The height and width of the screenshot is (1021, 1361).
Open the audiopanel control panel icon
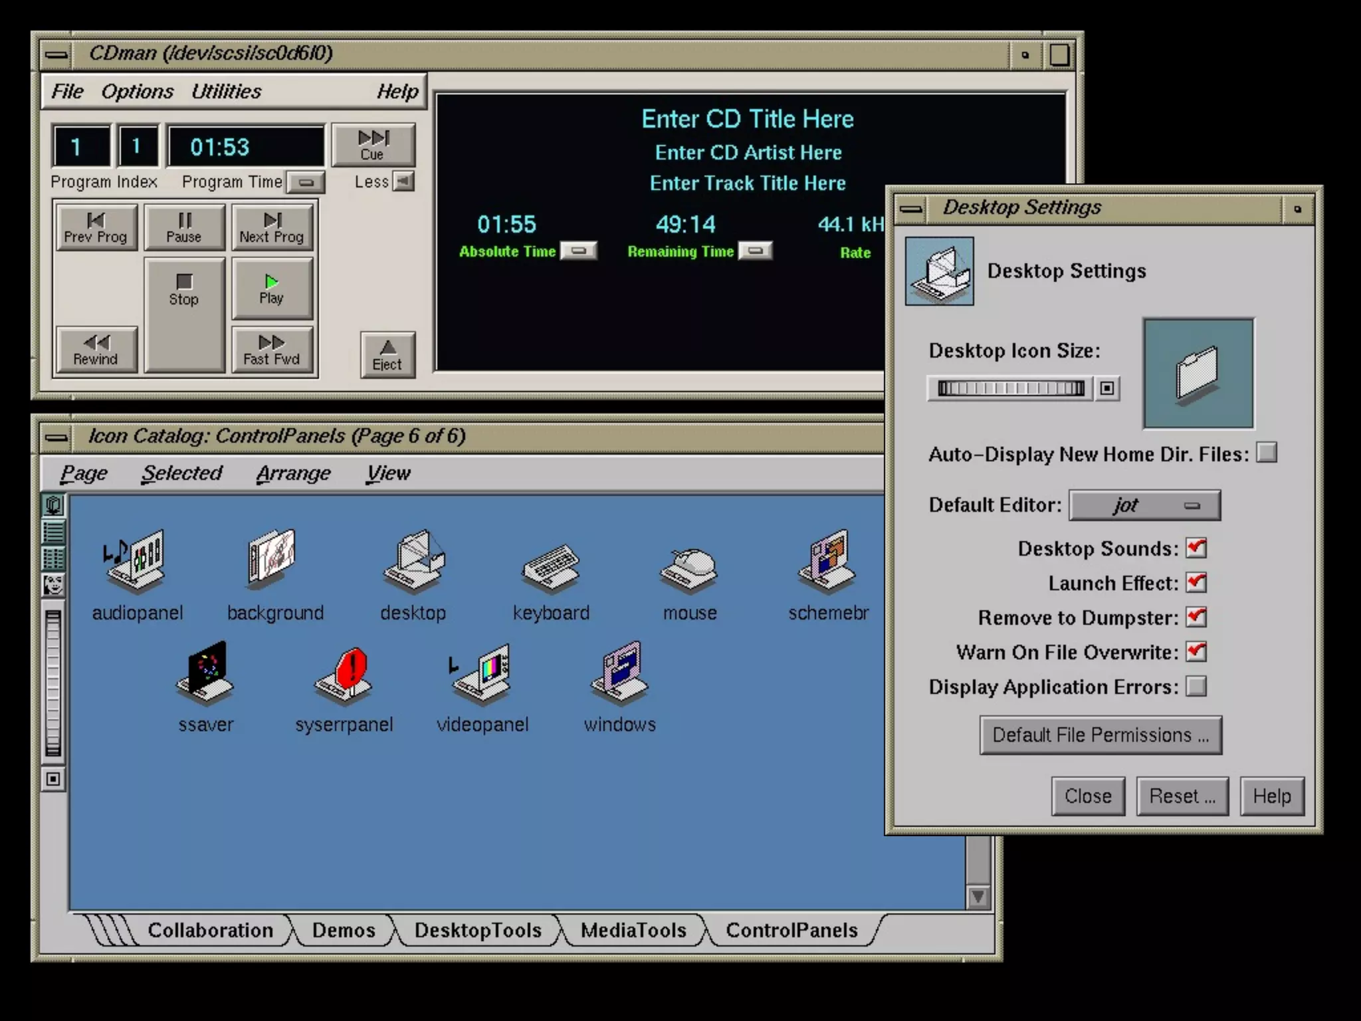(x=136, y=562)
